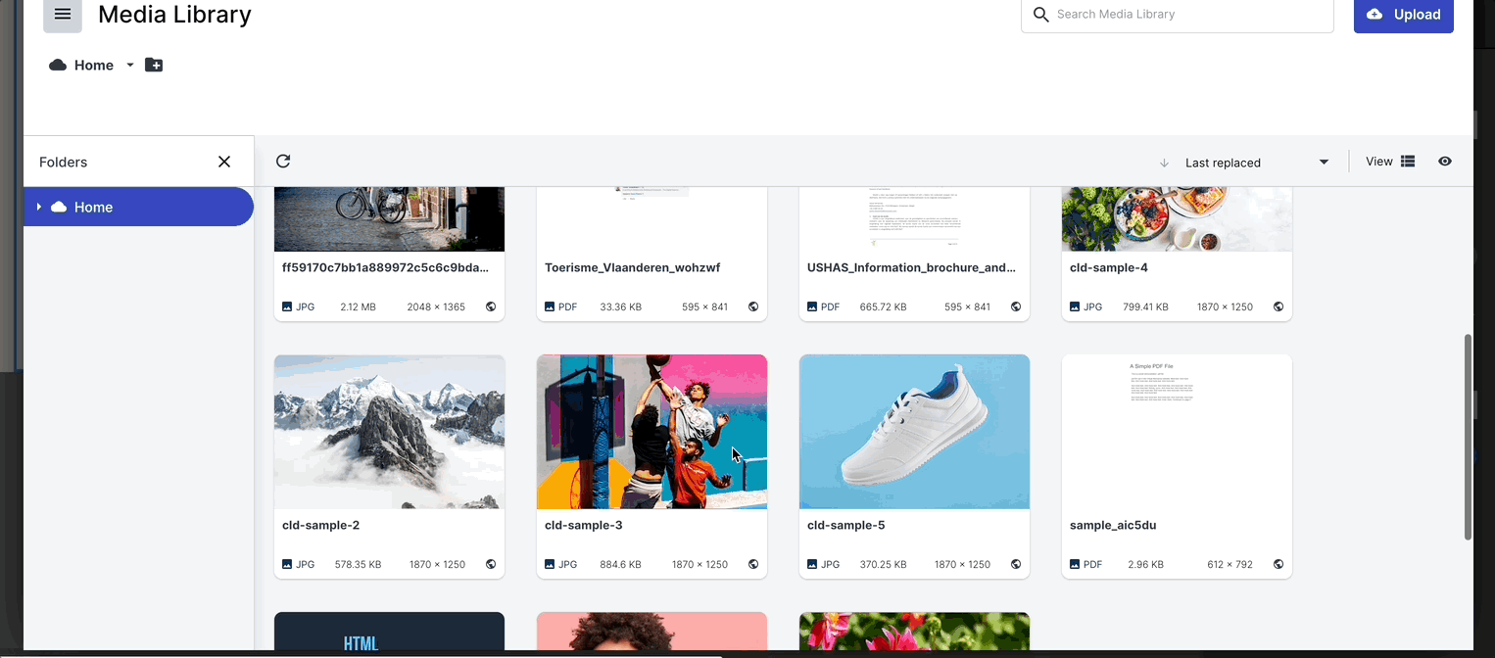This screenshot has height=658, width=1495.
Task: Click the Upload button
Action: pos(1403,15)
